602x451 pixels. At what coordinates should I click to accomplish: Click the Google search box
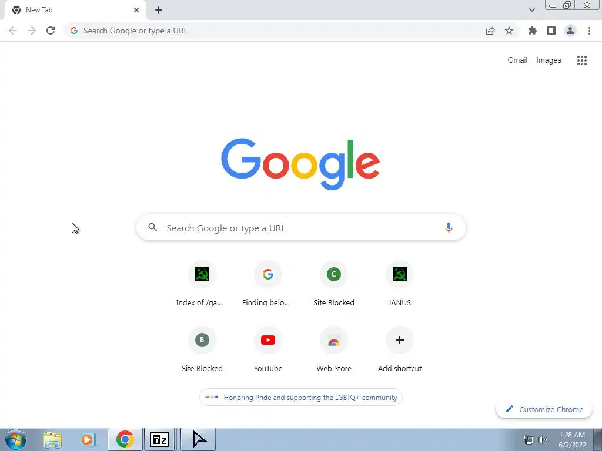tap(301, 228)
